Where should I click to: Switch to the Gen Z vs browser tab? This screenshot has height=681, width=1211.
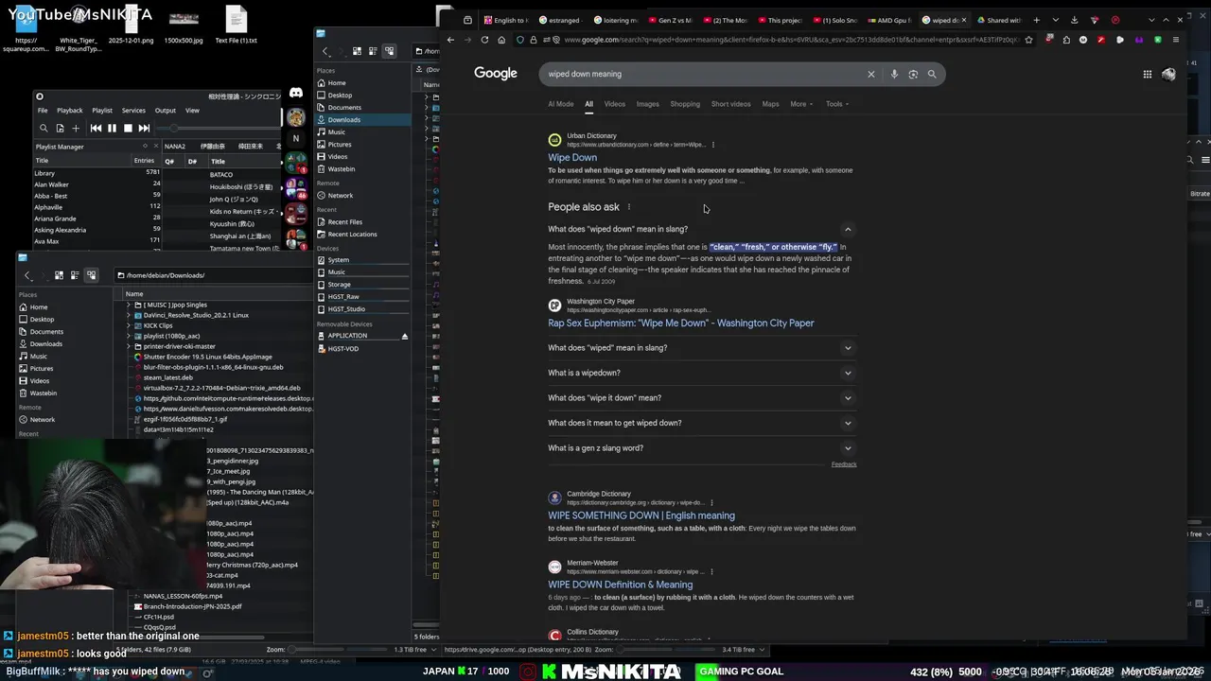point(673,20)
